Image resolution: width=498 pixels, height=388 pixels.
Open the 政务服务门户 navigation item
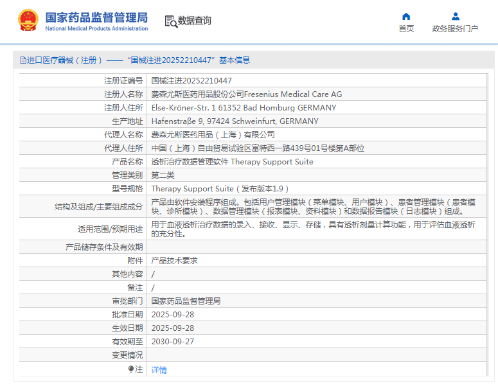point(455,29)
